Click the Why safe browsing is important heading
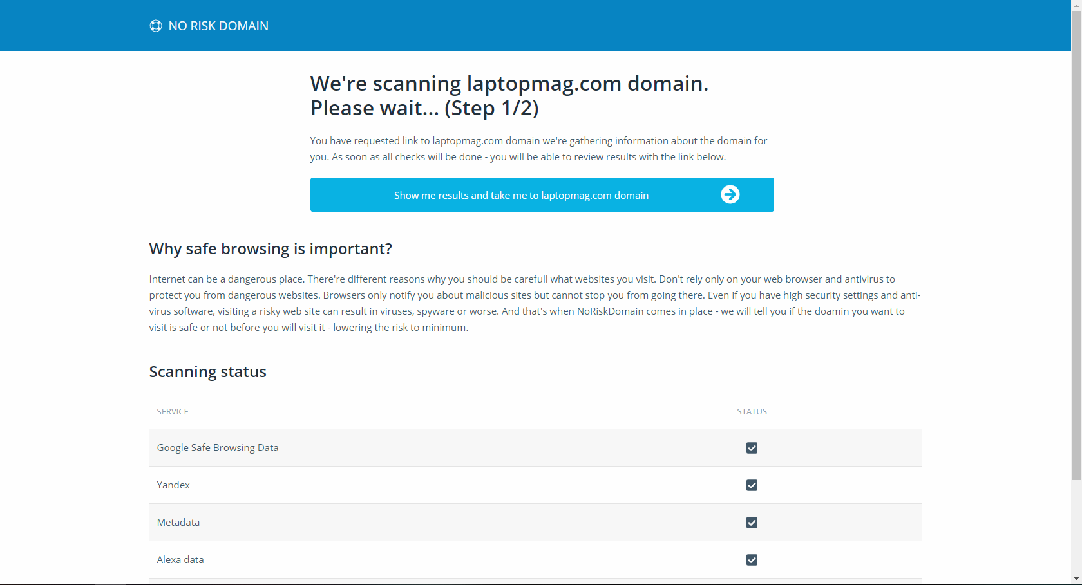Screen dimensions: 1082x585 (270, 249)
